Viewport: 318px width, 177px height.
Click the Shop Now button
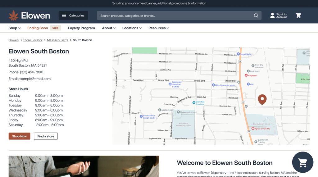click(19, 136)
